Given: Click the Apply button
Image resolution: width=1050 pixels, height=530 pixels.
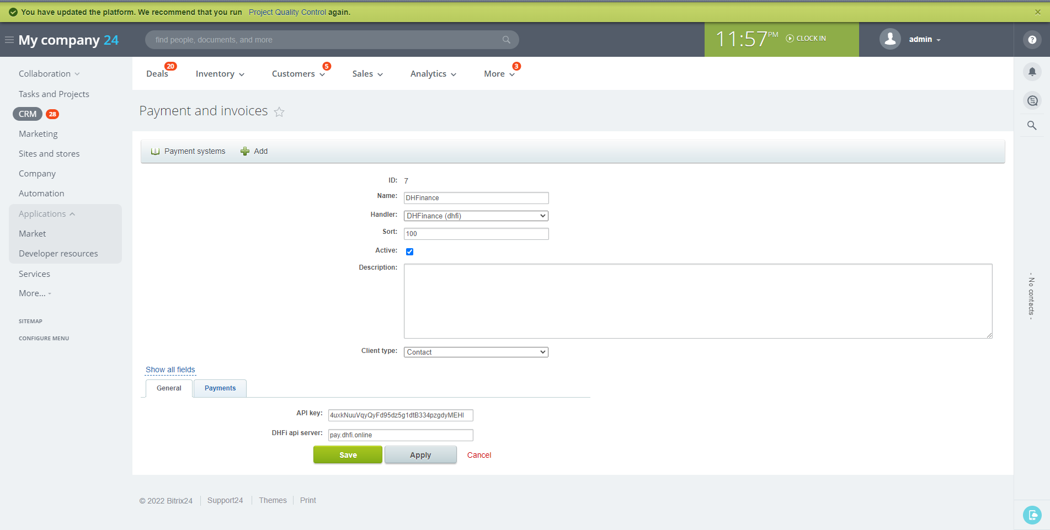Looking at the screenshot, I should (420, 454).
